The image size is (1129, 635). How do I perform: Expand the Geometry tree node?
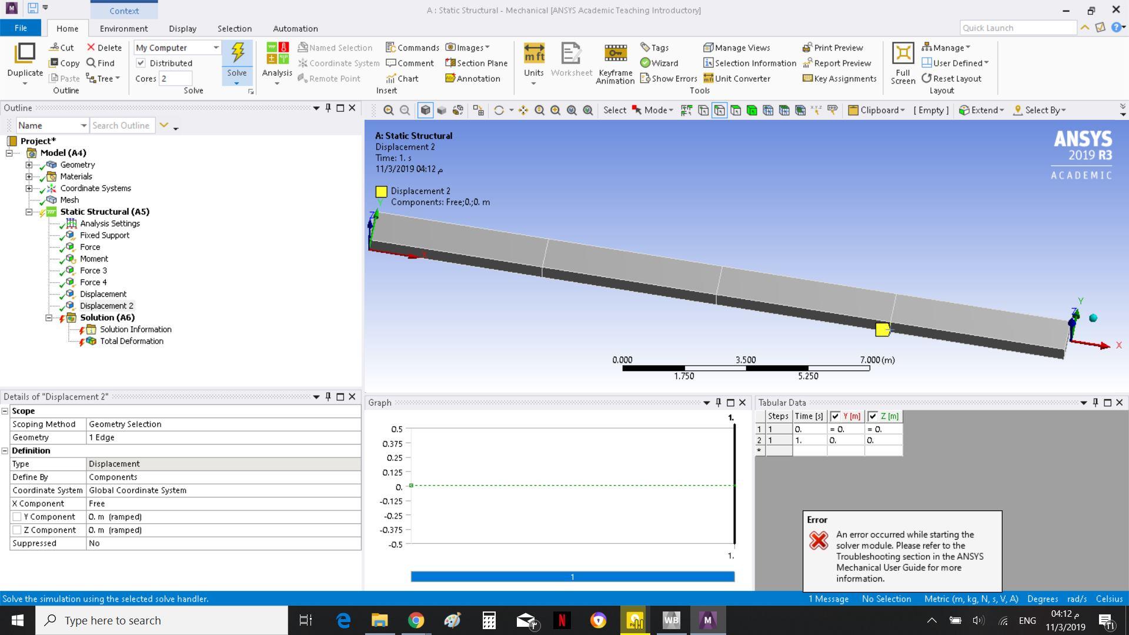(x=29, y=165)
